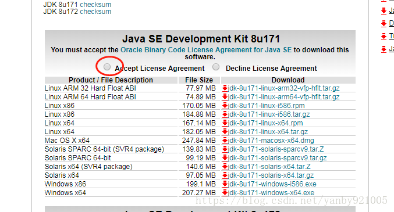Image resolution: width=394 pixels, height=212 pixels.
Task: Click the Windows x64 product text
Action: pos(65,193)
